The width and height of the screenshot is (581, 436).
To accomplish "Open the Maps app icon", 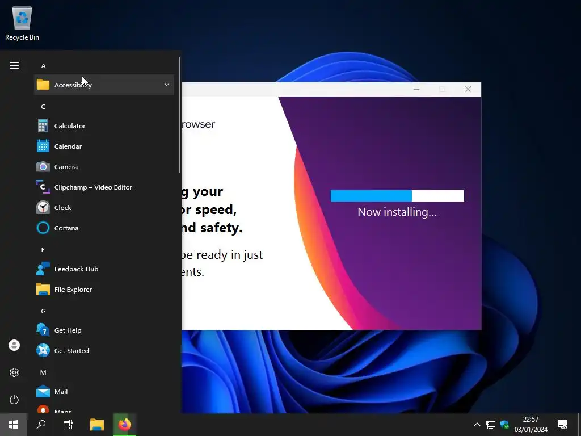I will [x=43, y=409].
